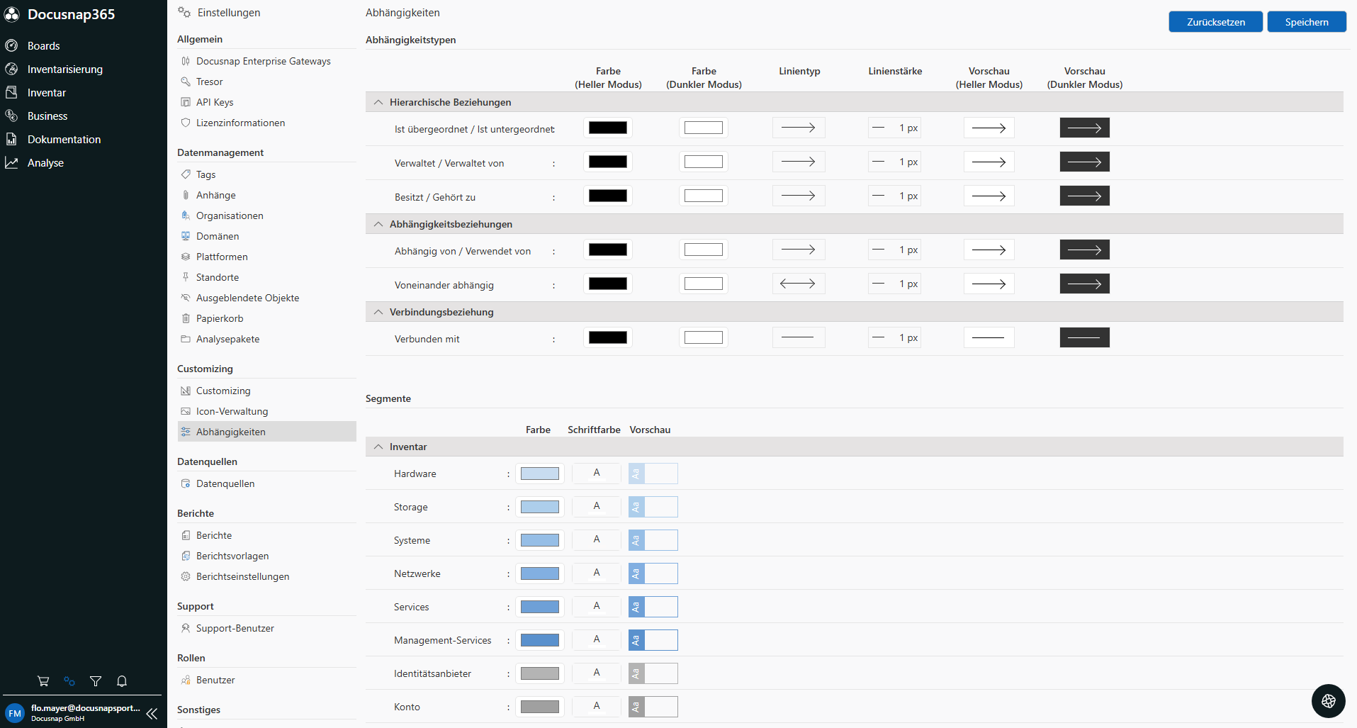1357x728 pixels.
Task: Open line type dropdown for Voneinander abhängig
Action: point(798,284)
